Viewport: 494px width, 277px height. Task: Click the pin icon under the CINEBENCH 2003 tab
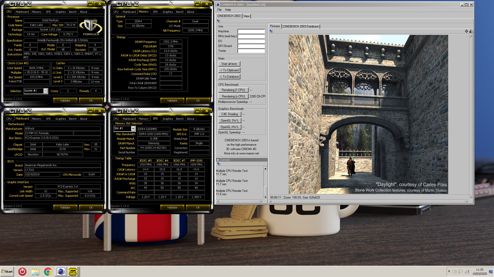pyautogui.click(x=218, y=21)
